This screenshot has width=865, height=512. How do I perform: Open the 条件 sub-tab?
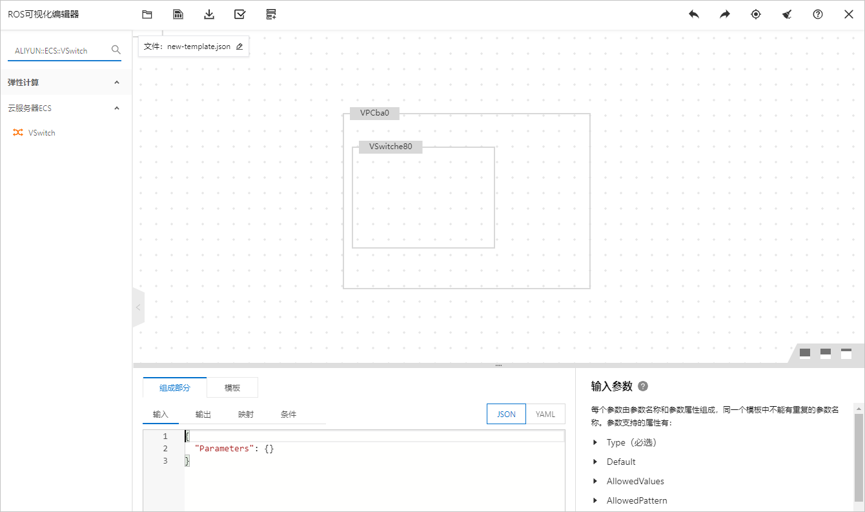click(x=289, y=415)
